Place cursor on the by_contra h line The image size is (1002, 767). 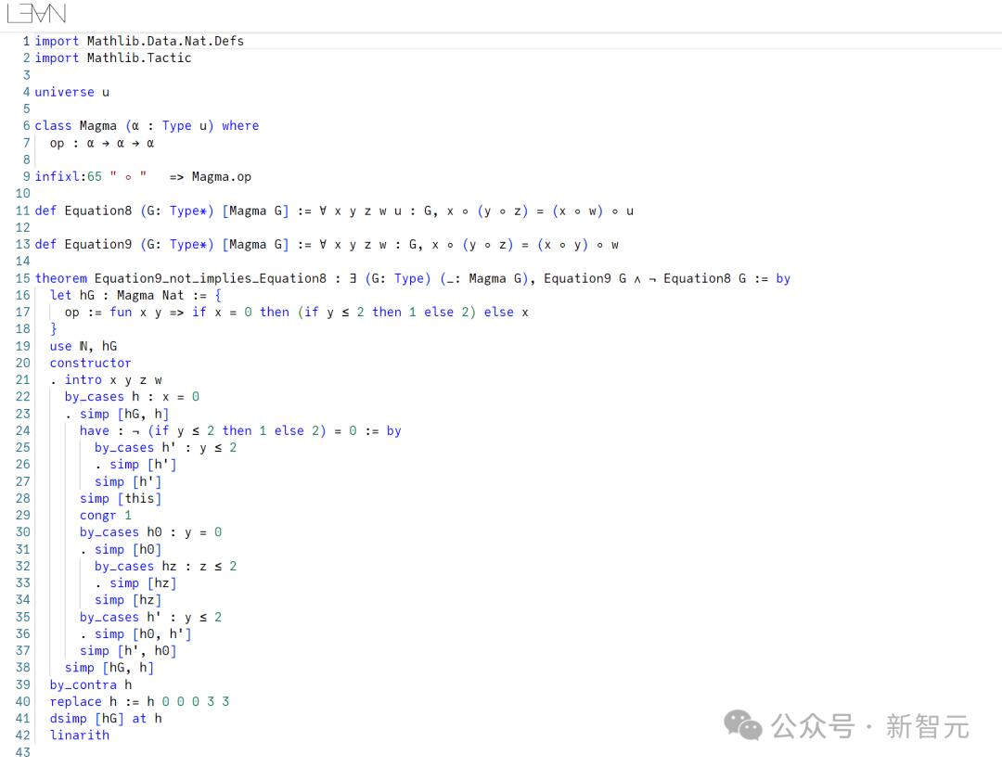point(90,684)
